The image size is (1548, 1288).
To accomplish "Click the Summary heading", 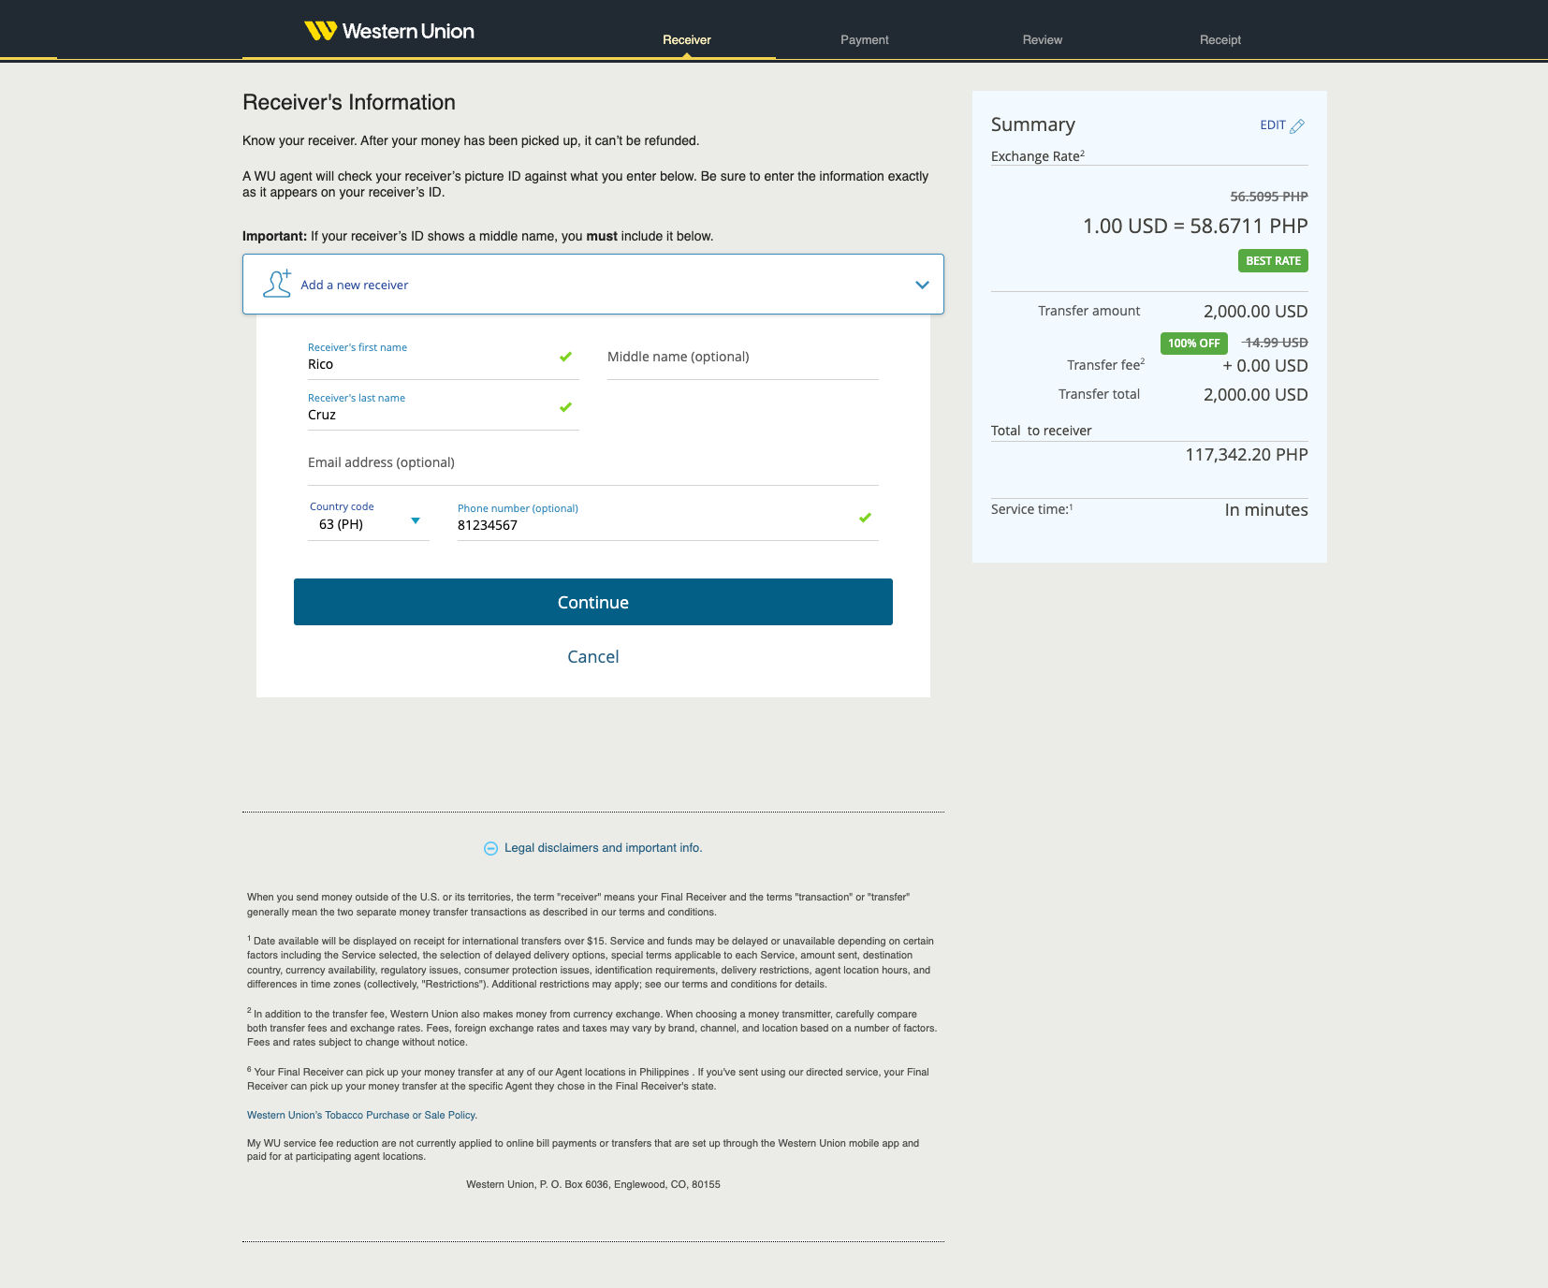I will point(1033,124).
